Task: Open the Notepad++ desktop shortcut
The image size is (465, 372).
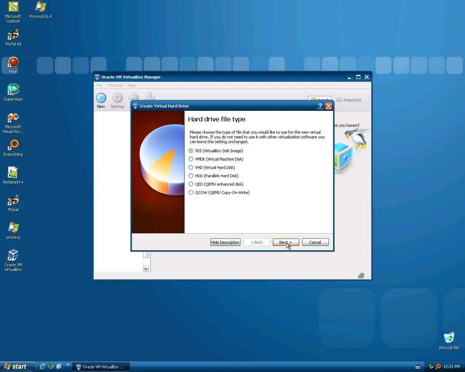Action: [x=13, y=176]
